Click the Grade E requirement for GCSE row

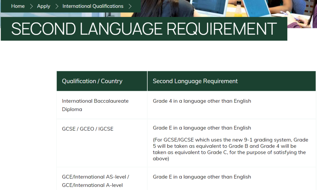point(202,128)
